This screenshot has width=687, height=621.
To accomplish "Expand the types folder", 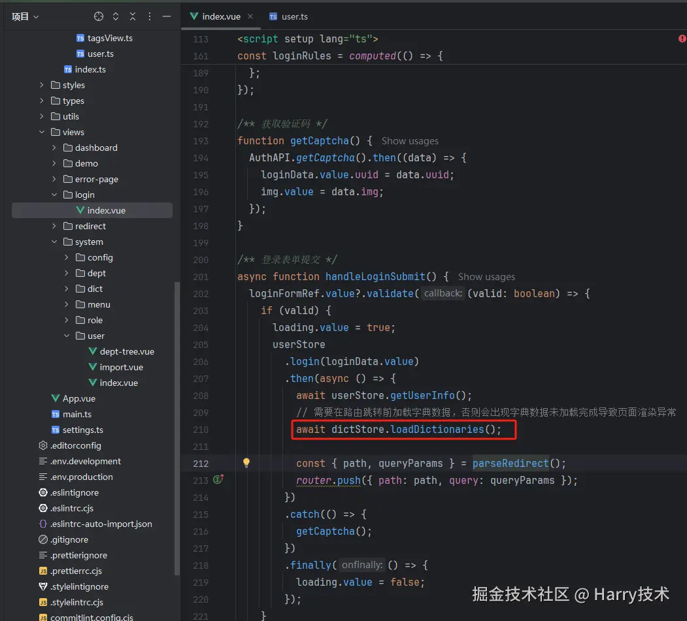I will tap(42, 101).
